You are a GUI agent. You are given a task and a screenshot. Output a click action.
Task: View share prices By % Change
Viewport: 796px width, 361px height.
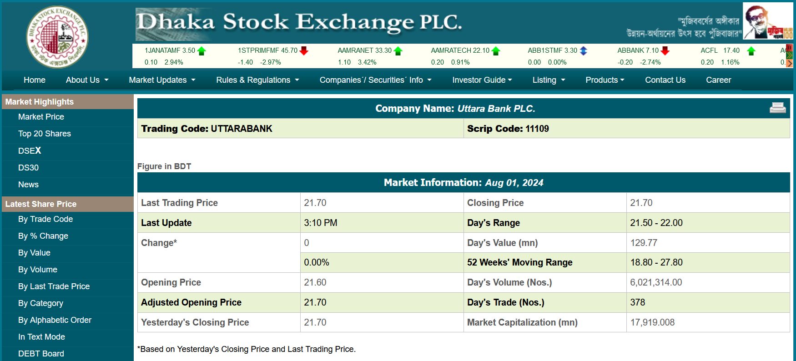coord(43,236)
